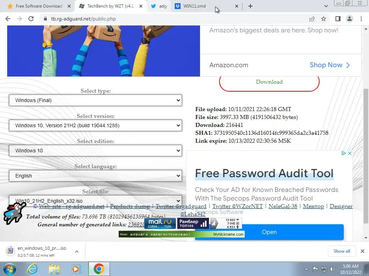Close the password audit ad
369x276 pixels.
(x=350, y=153)
